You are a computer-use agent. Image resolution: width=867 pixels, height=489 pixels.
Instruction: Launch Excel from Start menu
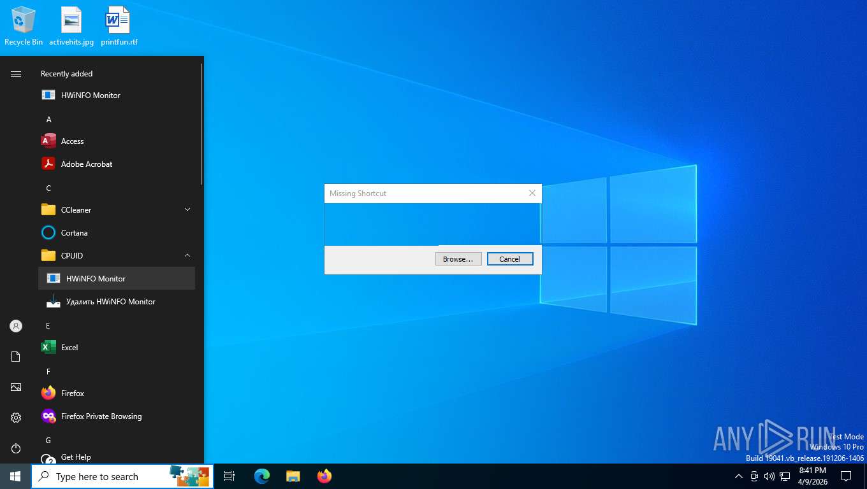[117, 347]
